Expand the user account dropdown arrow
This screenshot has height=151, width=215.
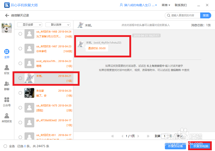(x=156, y=5)
